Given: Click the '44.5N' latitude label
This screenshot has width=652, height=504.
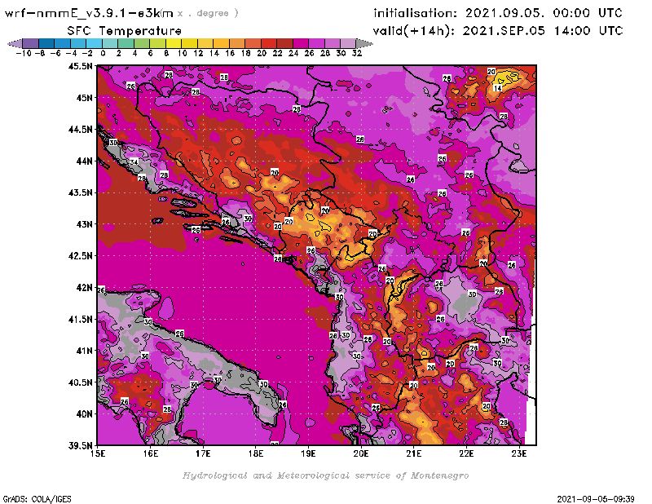Looking at the screenshot, I should coord(80,130).
